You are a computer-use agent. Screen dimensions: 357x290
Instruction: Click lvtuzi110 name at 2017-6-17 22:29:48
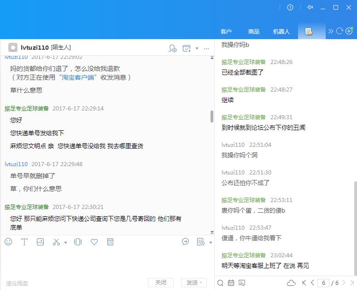click(x=16, y=164)
